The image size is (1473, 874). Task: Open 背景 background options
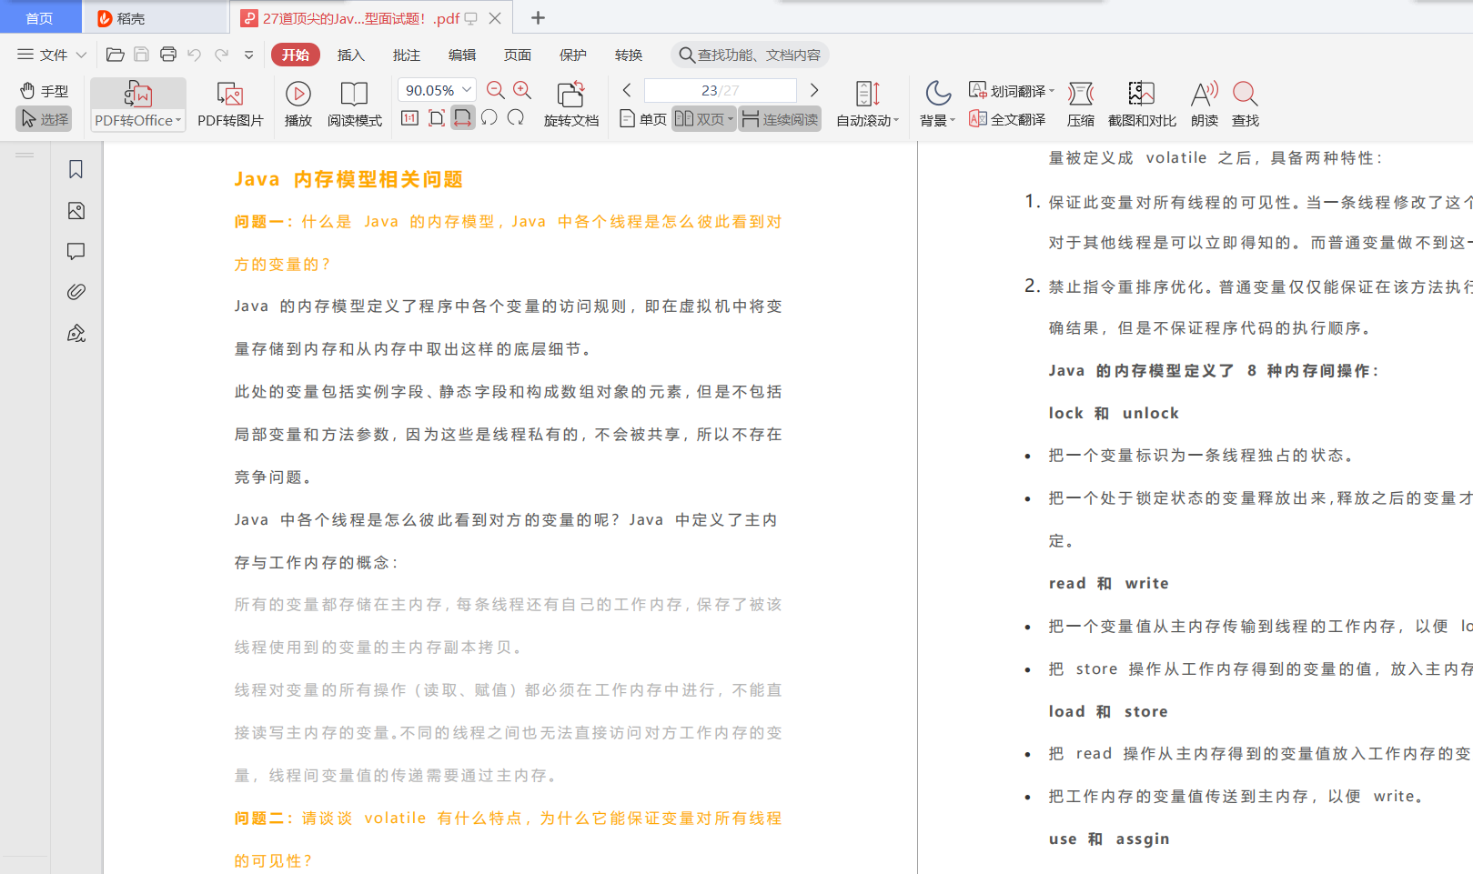point(937,105)
